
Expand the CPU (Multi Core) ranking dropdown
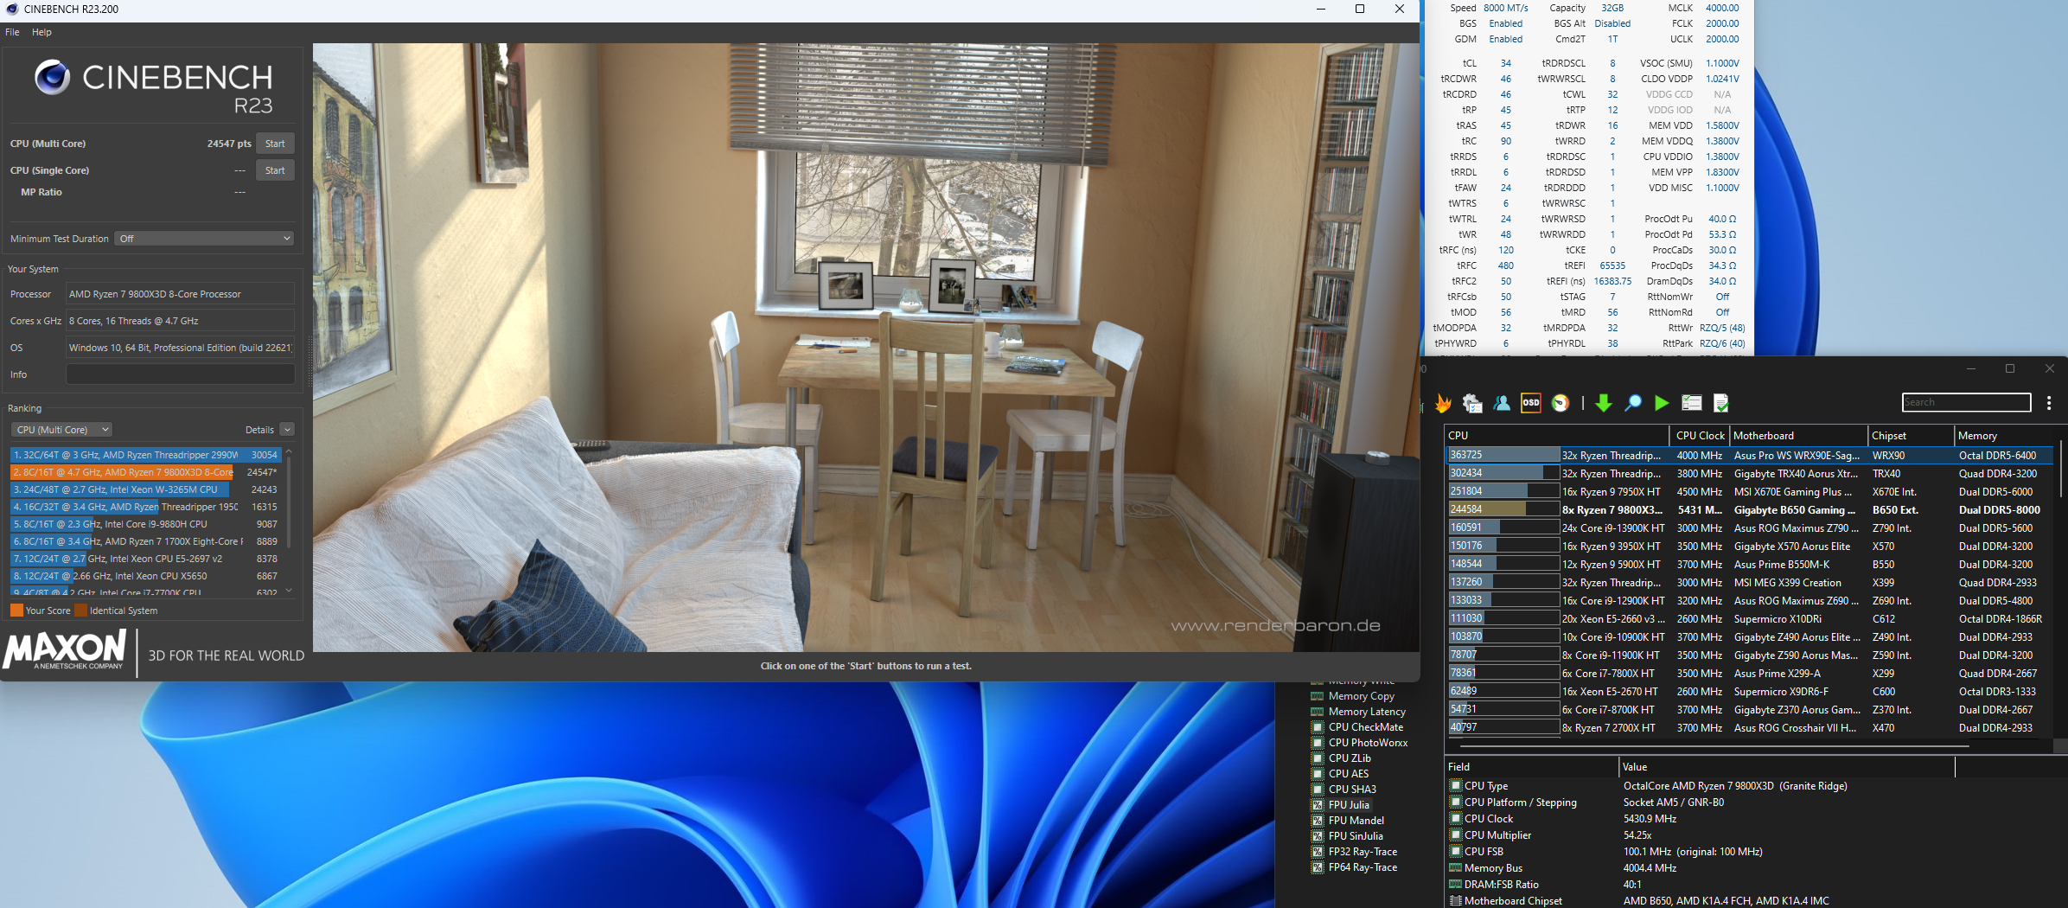pyautogui.click(x=62, y=430)
